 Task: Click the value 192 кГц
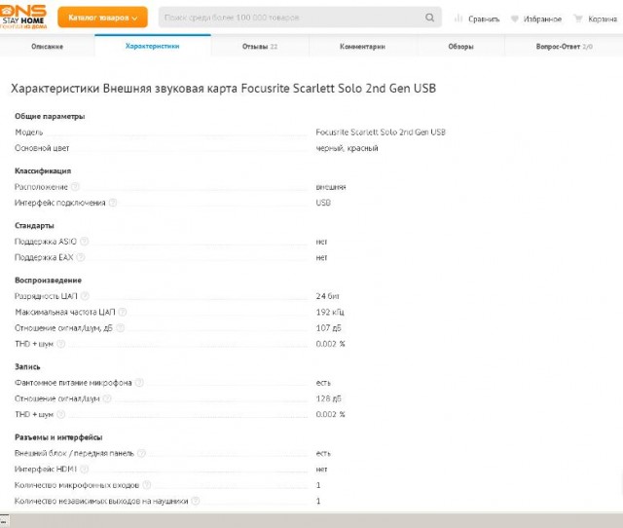click(330, 312)
